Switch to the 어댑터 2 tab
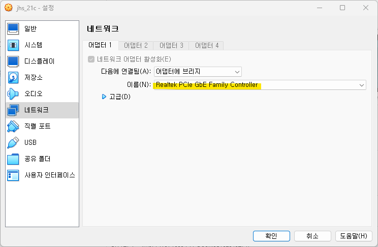The height and width of the screenshot is (247, 378). 136,46
